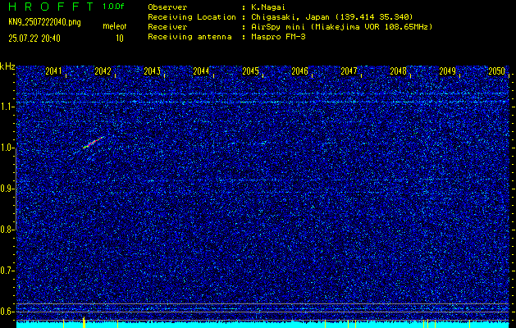516x328 pixels.
Task: Click the Receiving antenna label
Action: click(190, 37)
